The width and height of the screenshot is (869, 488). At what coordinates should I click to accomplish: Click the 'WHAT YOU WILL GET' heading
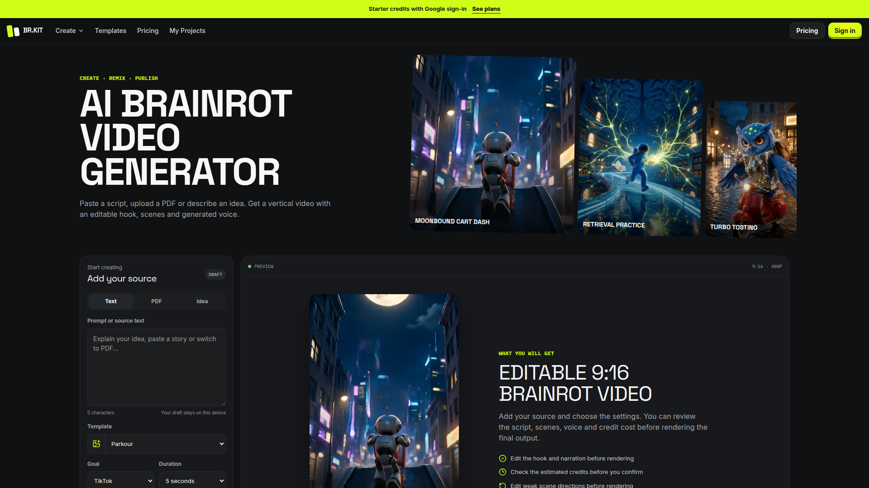pyautogui.click(x=526, y=353)
